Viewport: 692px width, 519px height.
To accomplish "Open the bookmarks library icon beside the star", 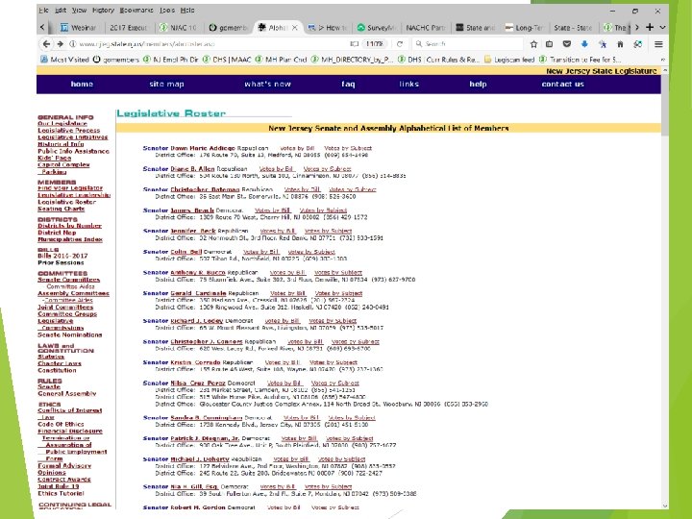I will tap(550, 44).
